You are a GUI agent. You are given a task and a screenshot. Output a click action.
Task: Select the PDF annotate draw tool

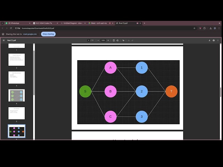click(123, 40)
